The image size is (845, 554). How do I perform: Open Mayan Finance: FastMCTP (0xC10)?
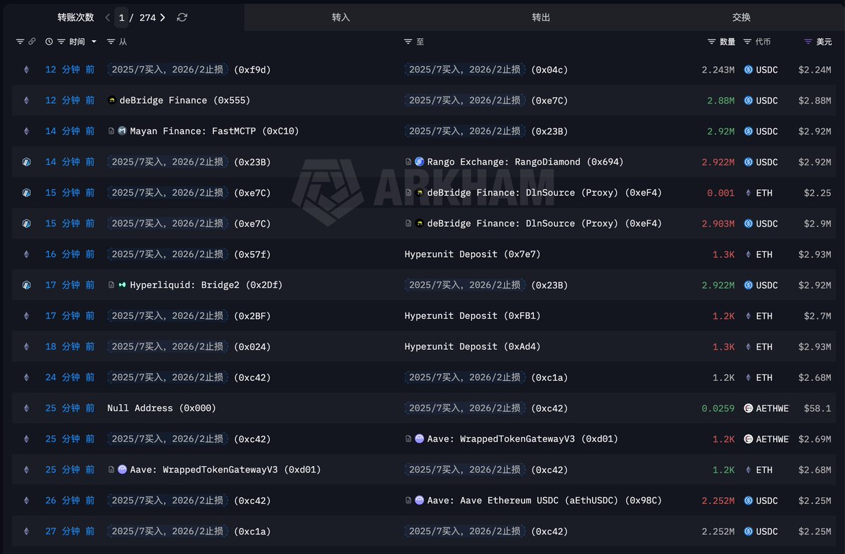pos(215,132)
